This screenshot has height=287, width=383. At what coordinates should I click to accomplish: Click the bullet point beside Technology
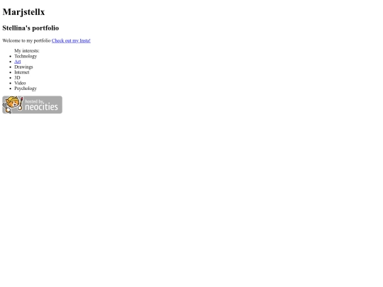point(10,57)
